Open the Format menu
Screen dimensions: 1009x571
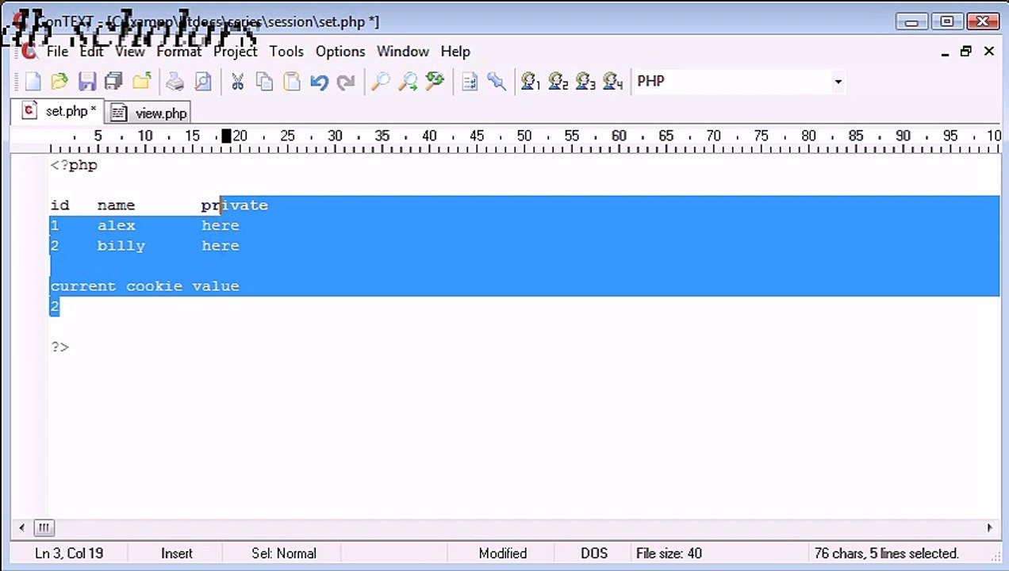[178, 51]
